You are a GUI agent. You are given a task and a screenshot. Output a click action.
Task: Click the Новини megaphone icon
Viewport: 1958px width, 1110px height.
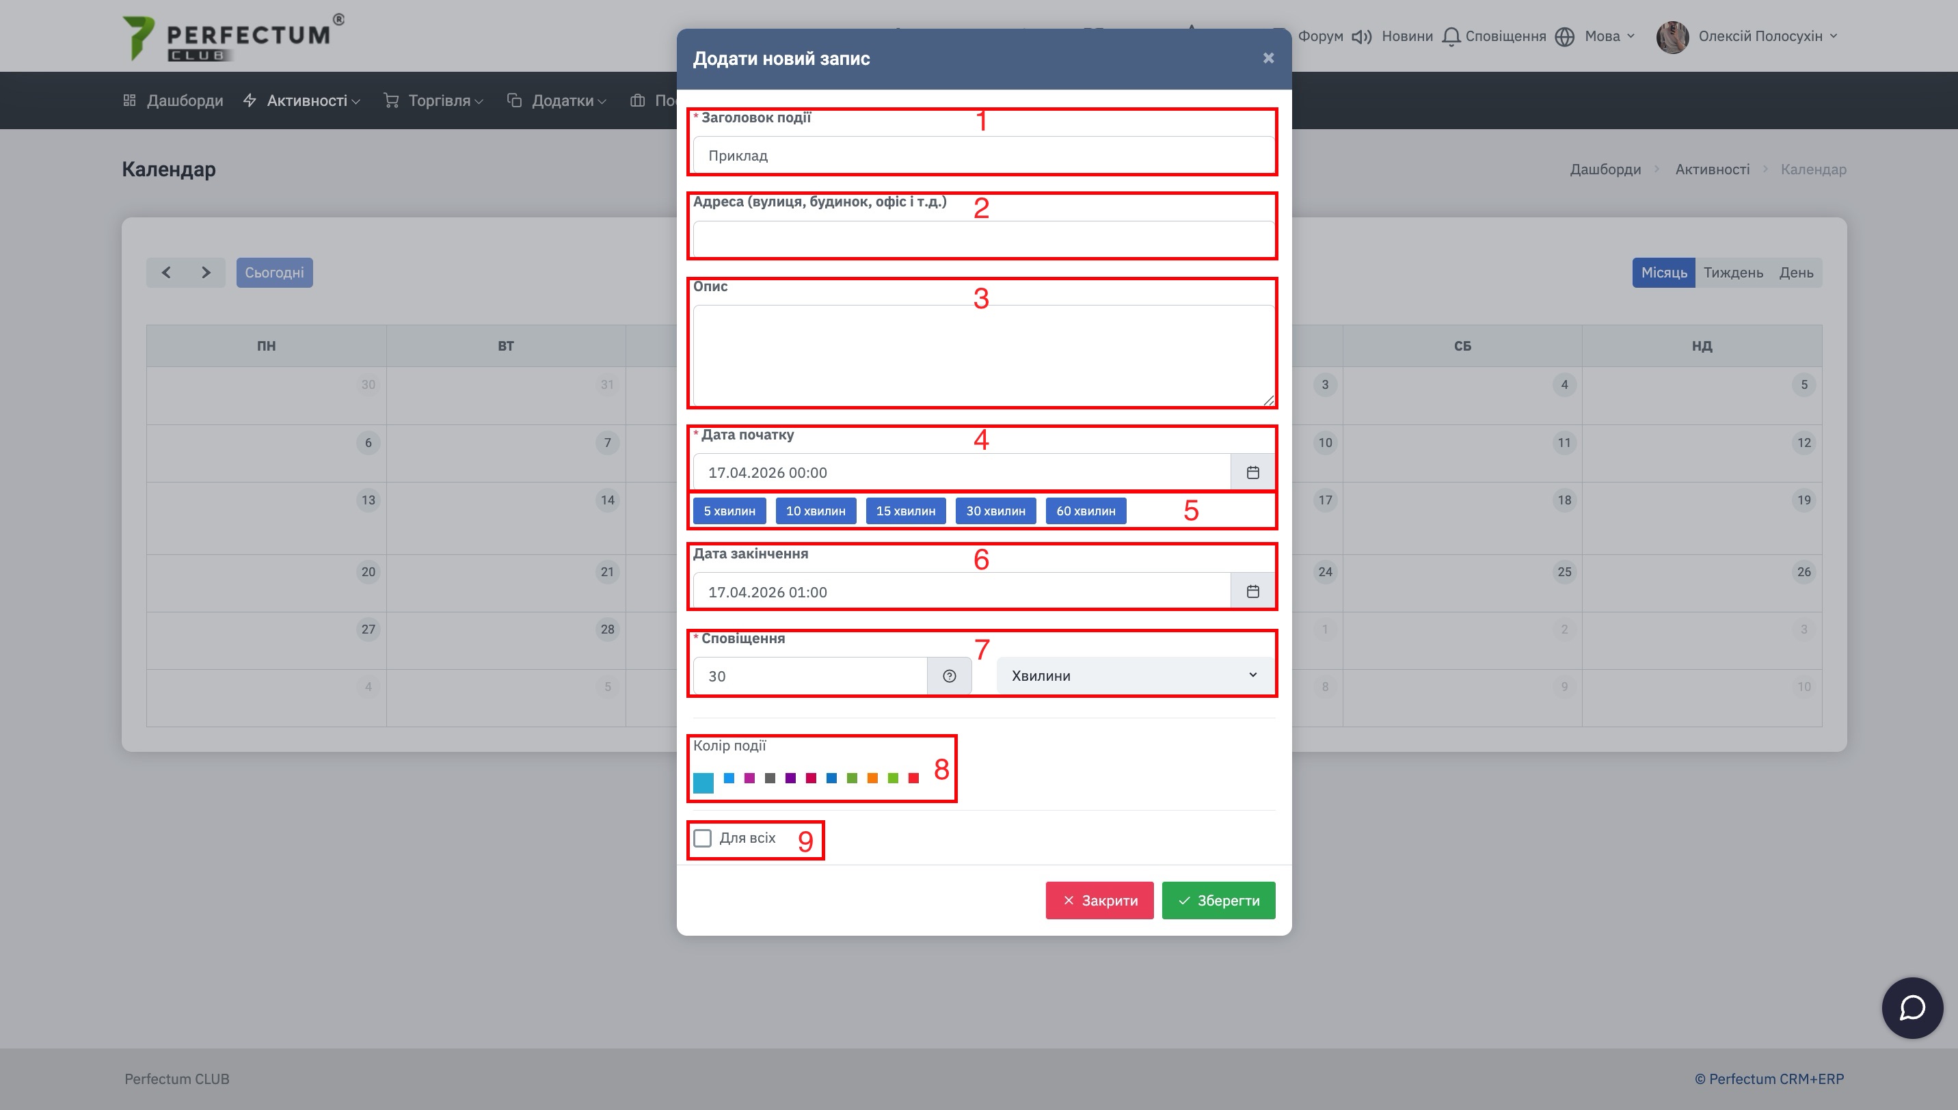pyautogui.click(x=1361, y=37)
